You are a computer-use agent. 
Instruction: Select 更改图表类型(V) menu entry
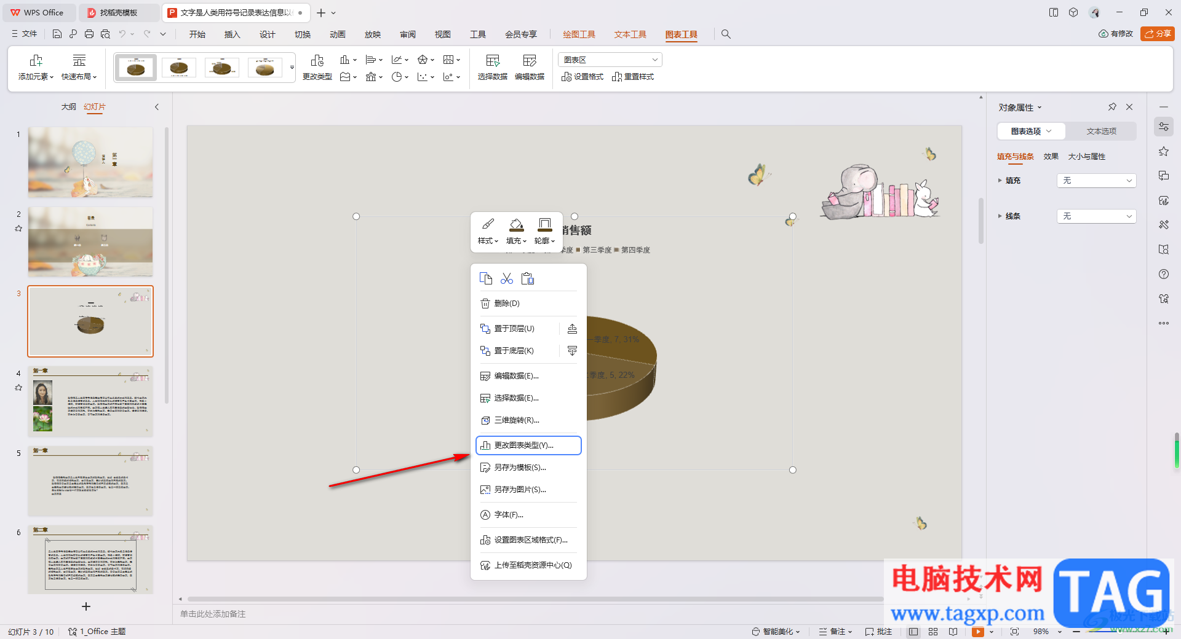click(x=528, y=445)
